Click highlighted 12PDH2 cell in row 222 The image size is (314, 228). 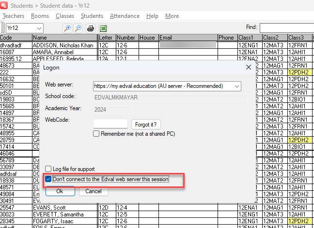pyautogui.click(x=300, y=72)
